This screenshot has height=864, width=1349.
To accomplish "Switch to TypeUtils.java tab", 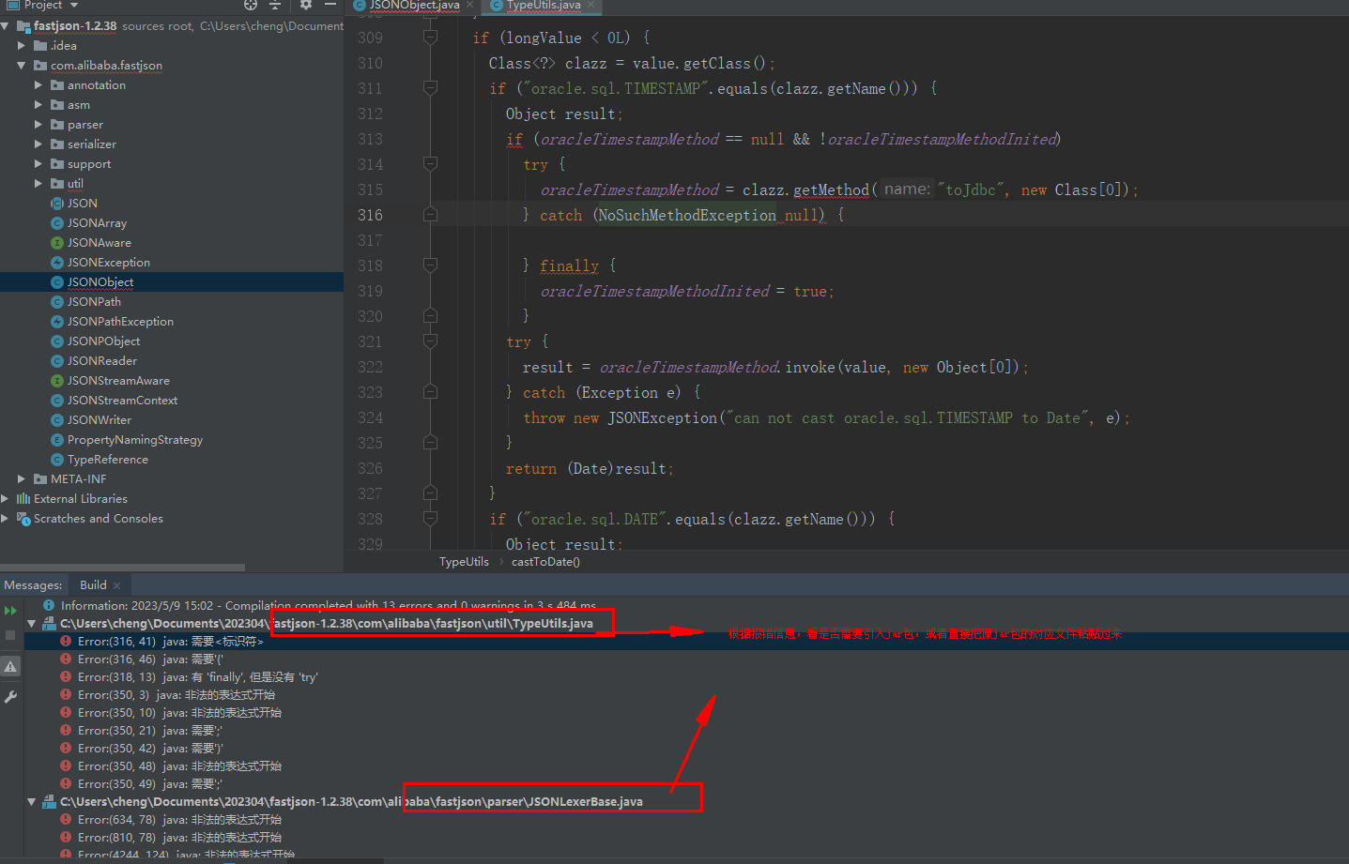I will pyautogui.click(x=544, y=5).
